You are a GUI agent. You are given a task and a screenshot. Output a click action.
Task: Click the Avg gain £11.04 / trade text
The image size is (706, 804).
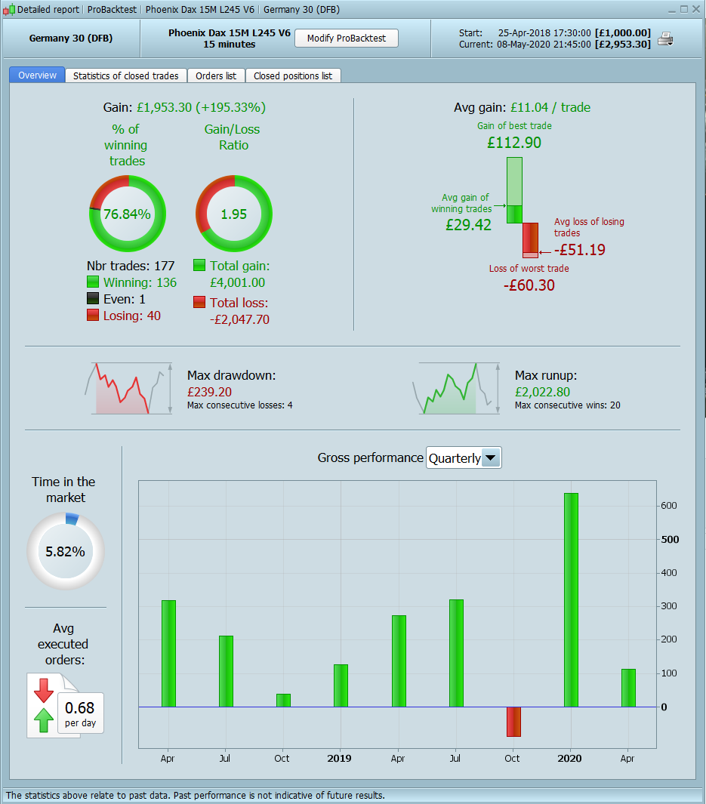pyautogui.click(x=522, y=107)
